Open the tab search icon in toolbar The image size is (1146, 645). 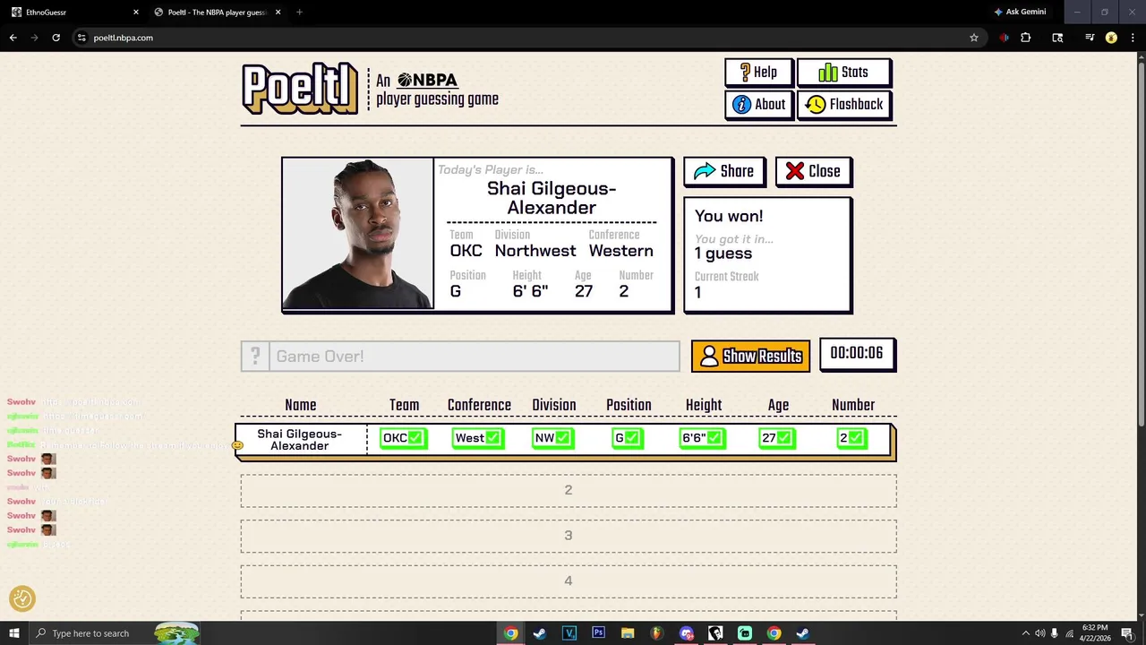point(1057,38)
